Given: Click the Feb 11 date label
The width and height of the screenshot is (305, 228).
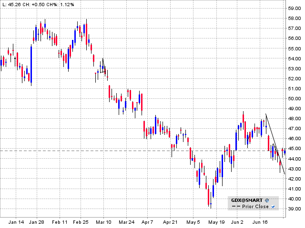Looking at the screenshot, I should pos(60,222).
